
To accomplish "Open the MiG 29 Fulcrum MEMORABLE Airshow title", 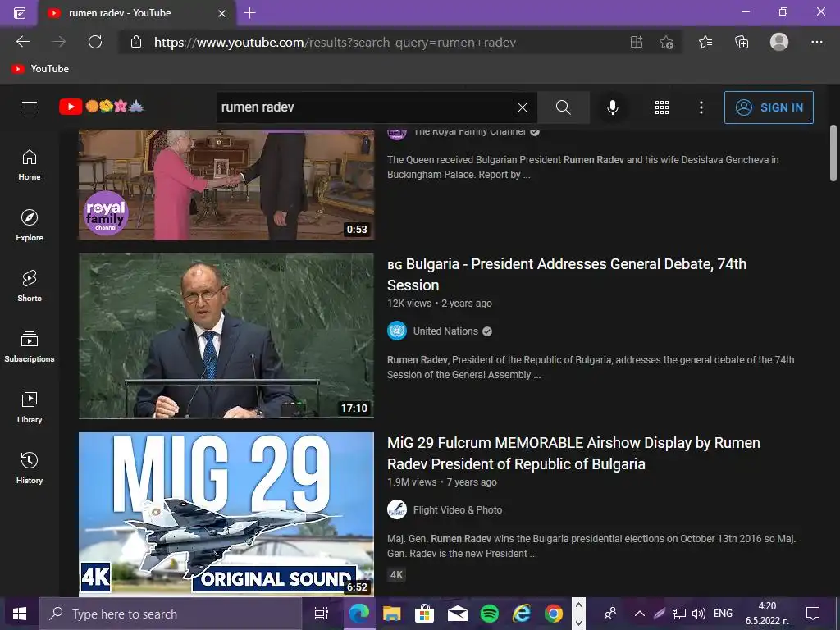I will tap(573, 453).
